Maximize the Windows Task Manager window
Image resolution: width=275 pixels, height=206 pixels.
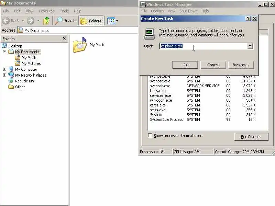coord(266,4)
